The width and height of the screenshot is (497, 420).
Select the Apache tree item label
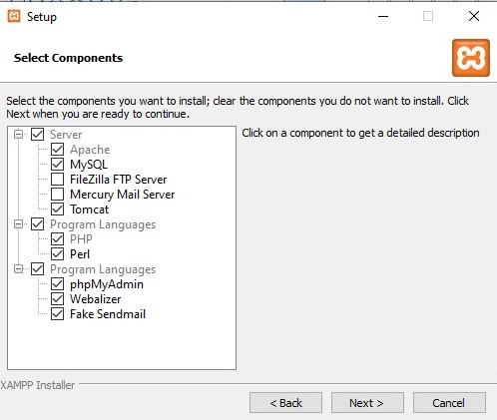[x=90, y=150]
